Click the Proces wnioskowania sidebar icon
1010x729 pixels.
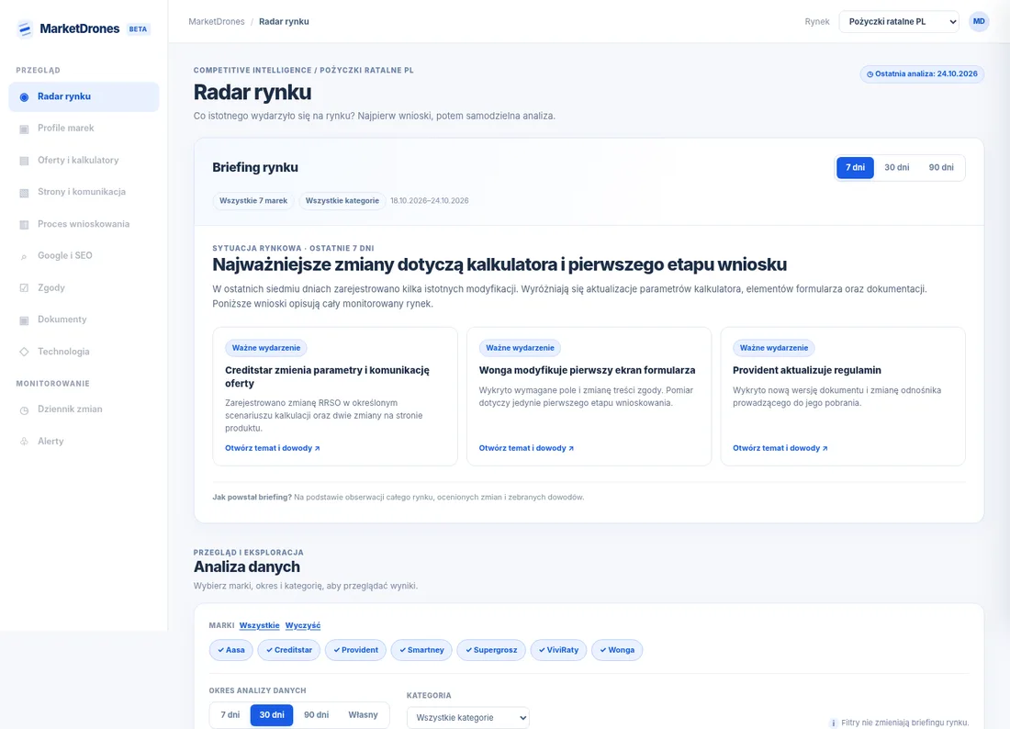click(x=24, y=224)
